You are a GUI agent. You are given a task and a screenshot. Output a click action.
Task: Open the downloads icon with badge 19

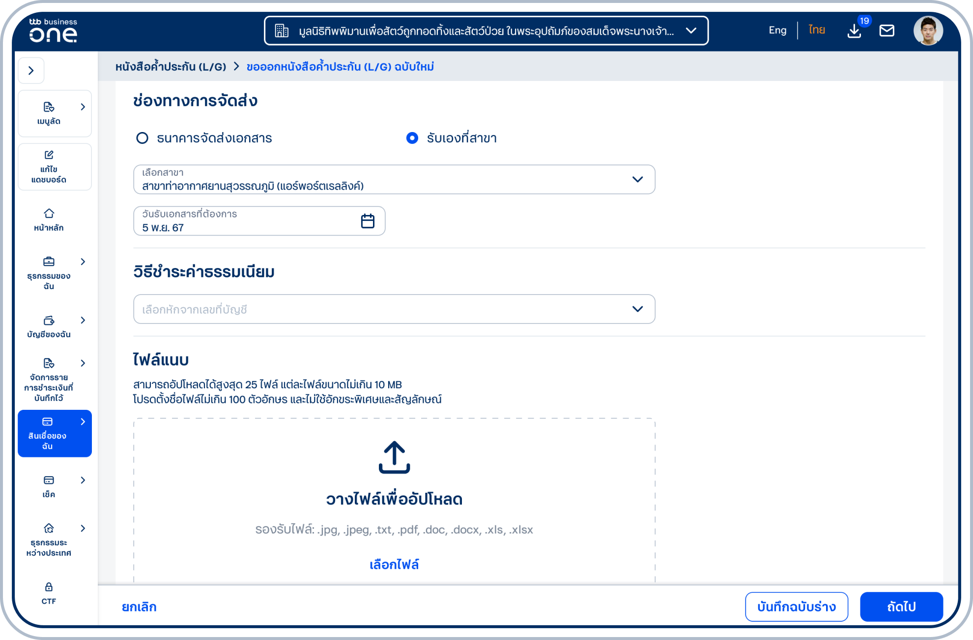click(855, 31)
